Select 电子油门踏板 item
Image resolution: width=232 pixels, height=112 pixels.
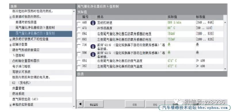(22, 67)
